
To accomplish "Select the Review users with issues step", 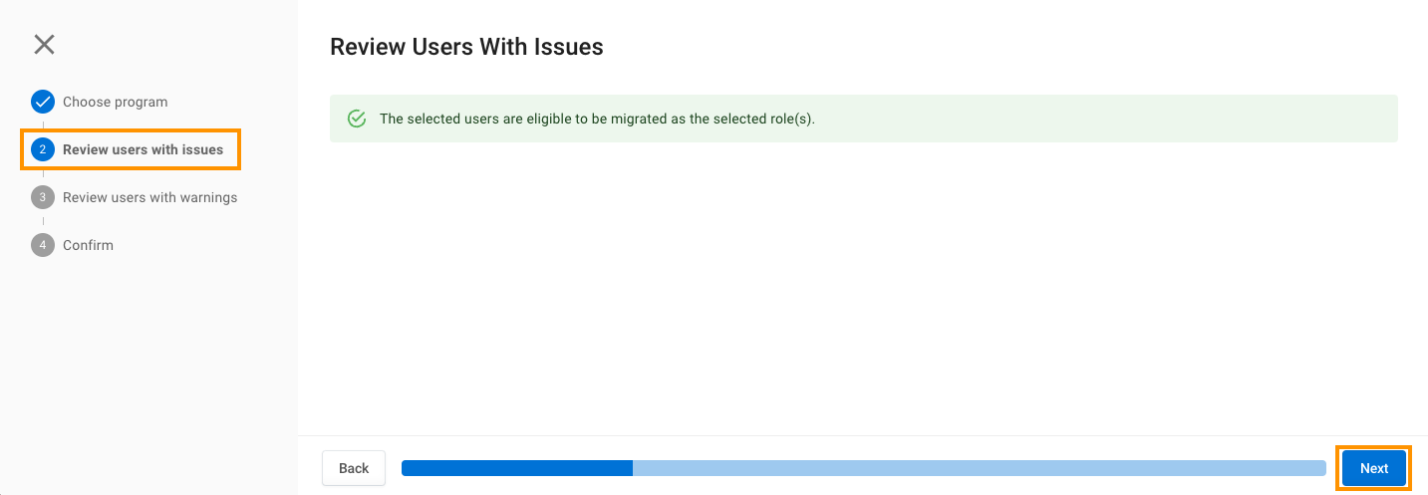I will pos(143,149).
